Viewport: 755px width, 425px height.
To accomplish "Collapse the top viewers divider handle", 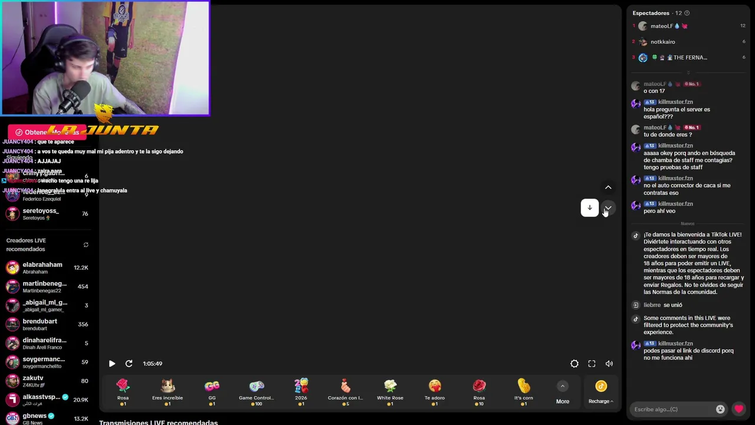I will point(688,73).
